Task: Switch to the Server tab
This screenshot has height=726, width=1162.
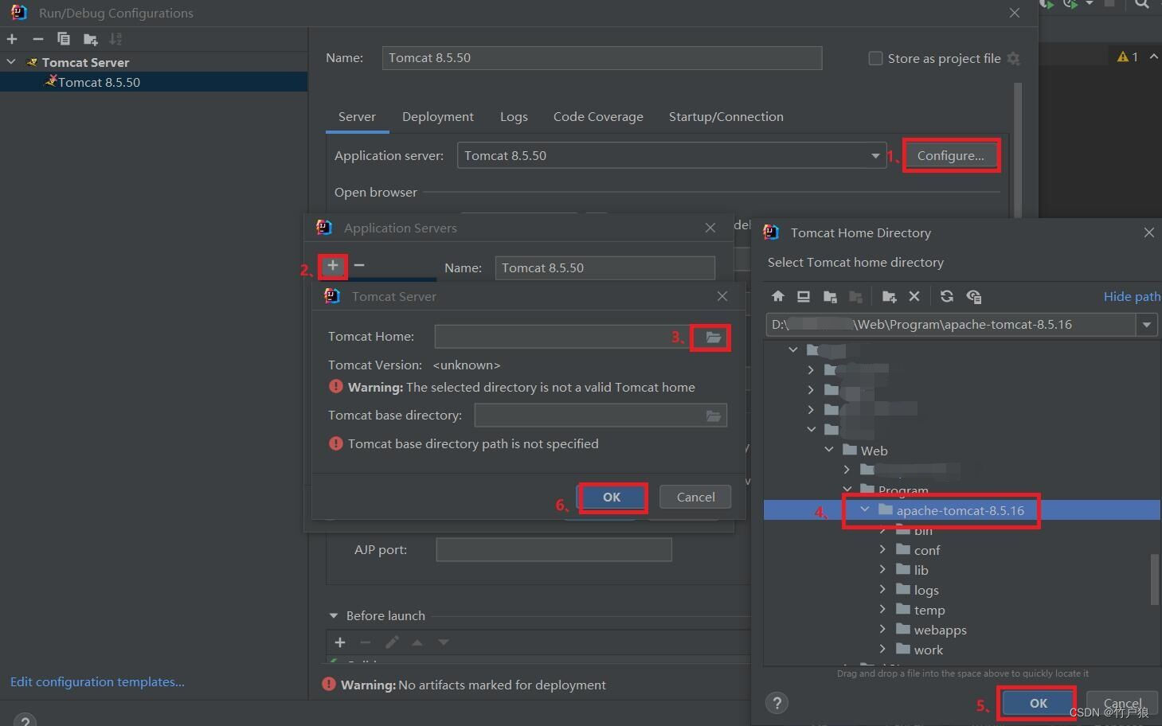Action: [x=357, y=116]
